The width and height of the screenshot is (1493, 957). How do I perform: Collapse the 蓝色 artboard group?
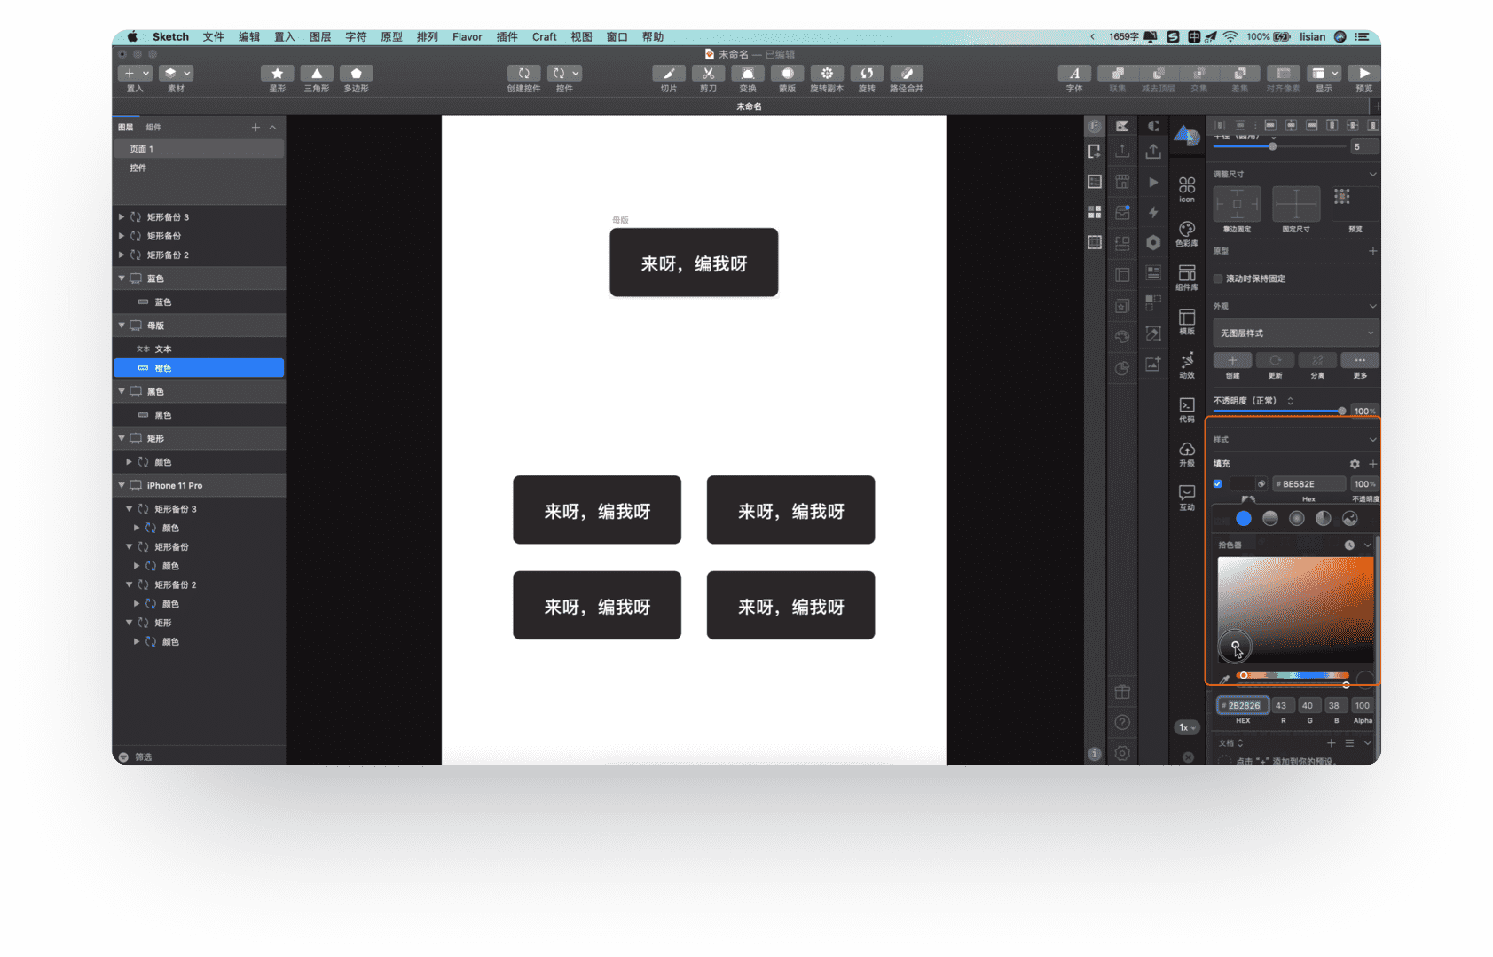click(122, 278)
